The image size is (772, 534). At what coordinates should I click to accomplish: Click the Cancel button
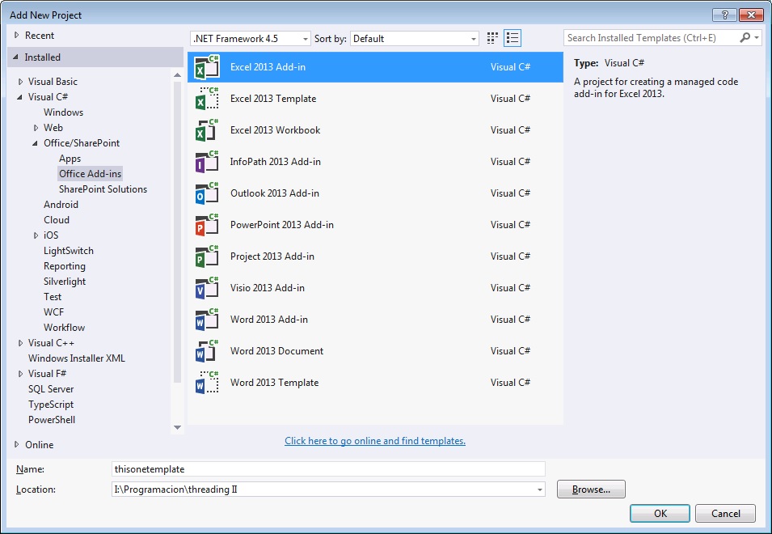click(x=725, y=513)
